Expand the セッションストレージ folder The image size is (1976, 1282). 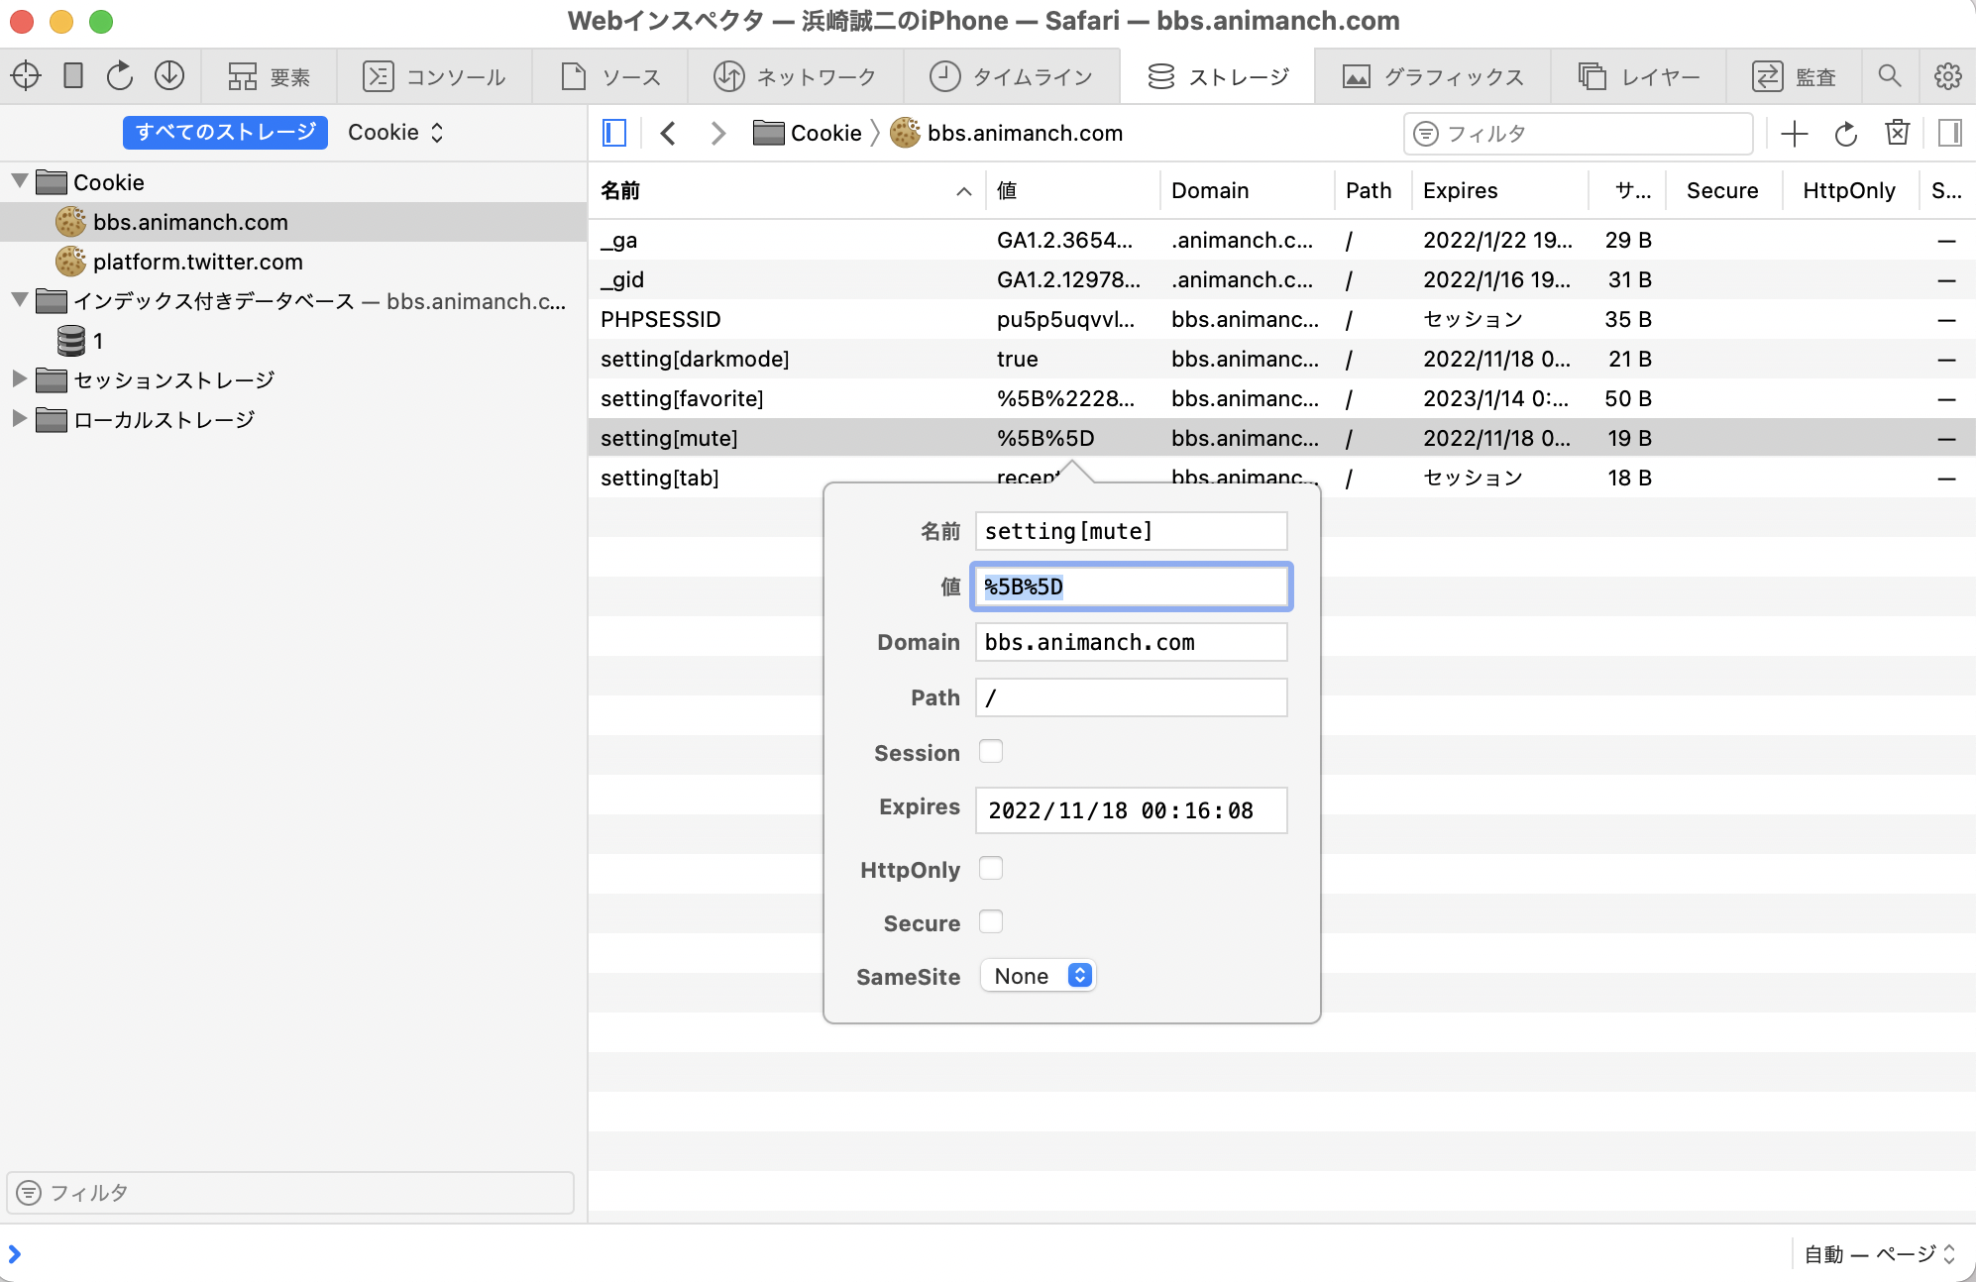pyautogui.click(x=19, y=378)
